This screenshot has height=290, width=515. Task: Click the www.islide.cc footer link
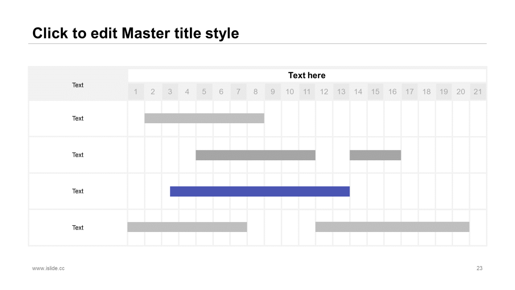48,268
